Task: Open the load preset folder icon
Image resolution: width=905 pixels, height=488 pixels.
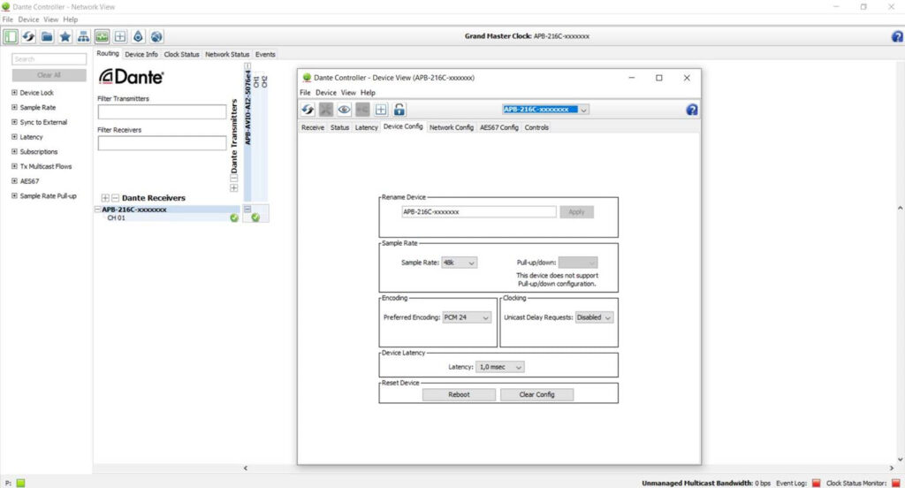Action: [x=47, y=36]
